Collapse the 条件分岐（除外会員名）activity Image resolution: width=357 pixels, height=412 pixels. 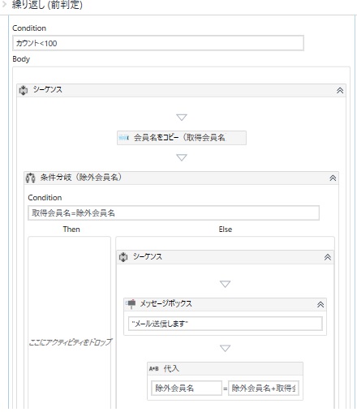[333, 178]
